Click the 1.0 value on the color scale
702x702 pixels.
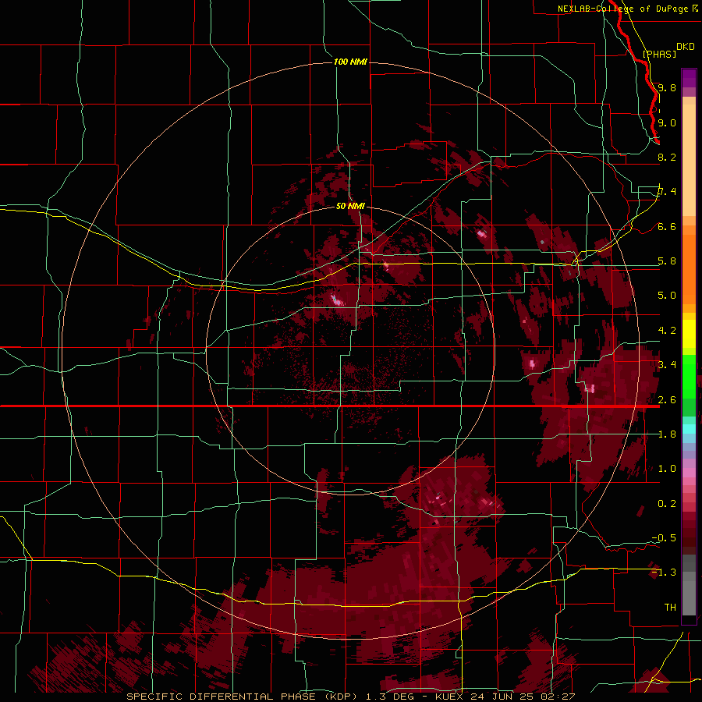[x=667, y=469]
